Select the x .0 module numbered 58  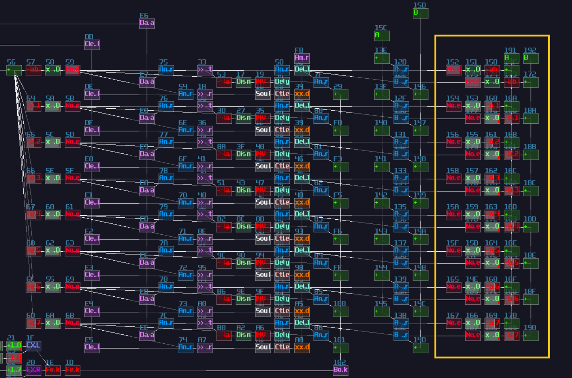pos(53,70)
